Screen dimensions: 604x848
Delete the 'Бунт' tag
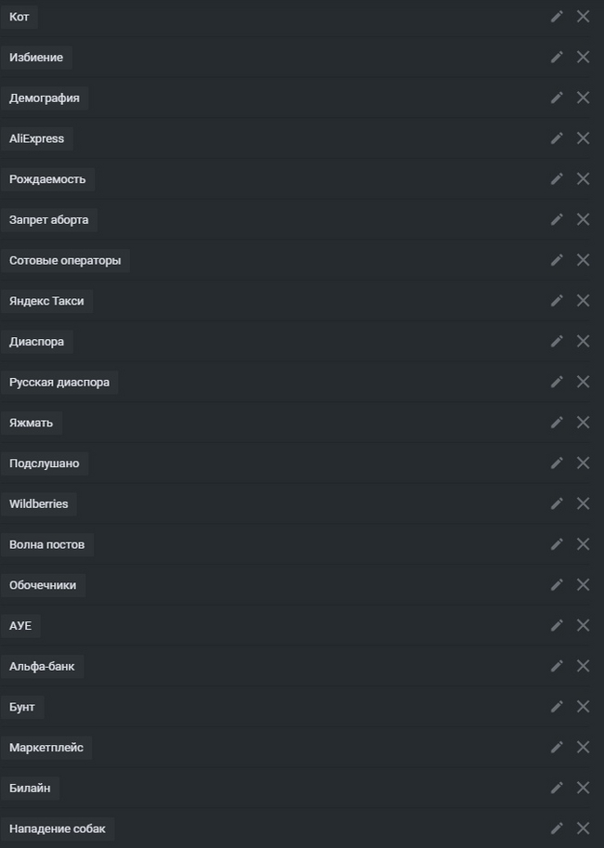pos(584,706)
